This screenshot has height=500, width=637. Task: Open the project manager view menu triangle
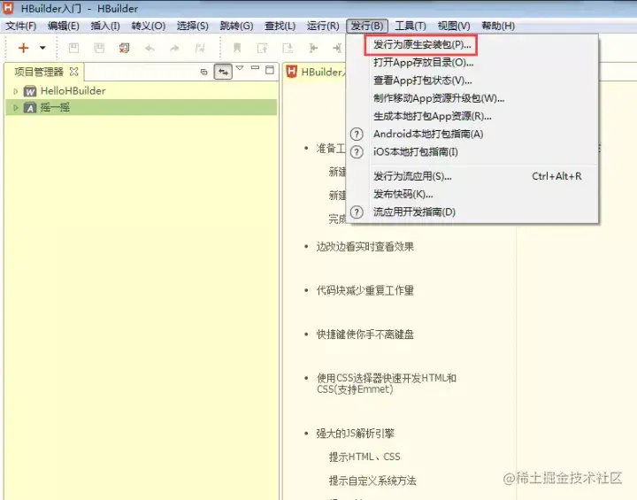(x=240, y=68)
